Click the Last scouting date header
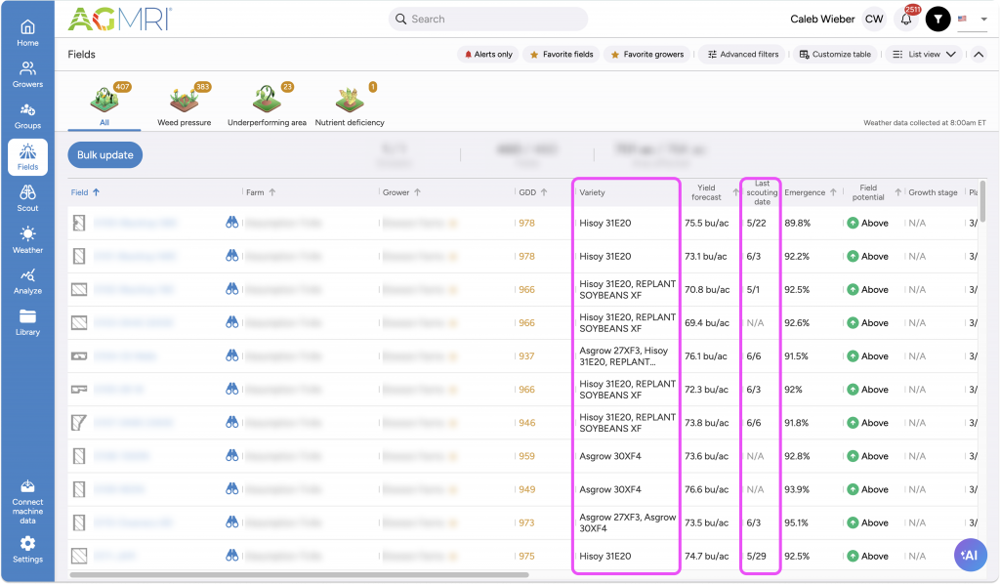Screen dimensions: 1000x584 [x=762, y=192]
